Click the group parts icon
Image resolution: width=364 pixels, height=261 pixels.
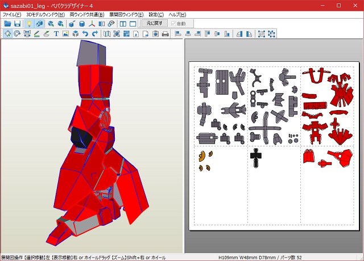262,34
